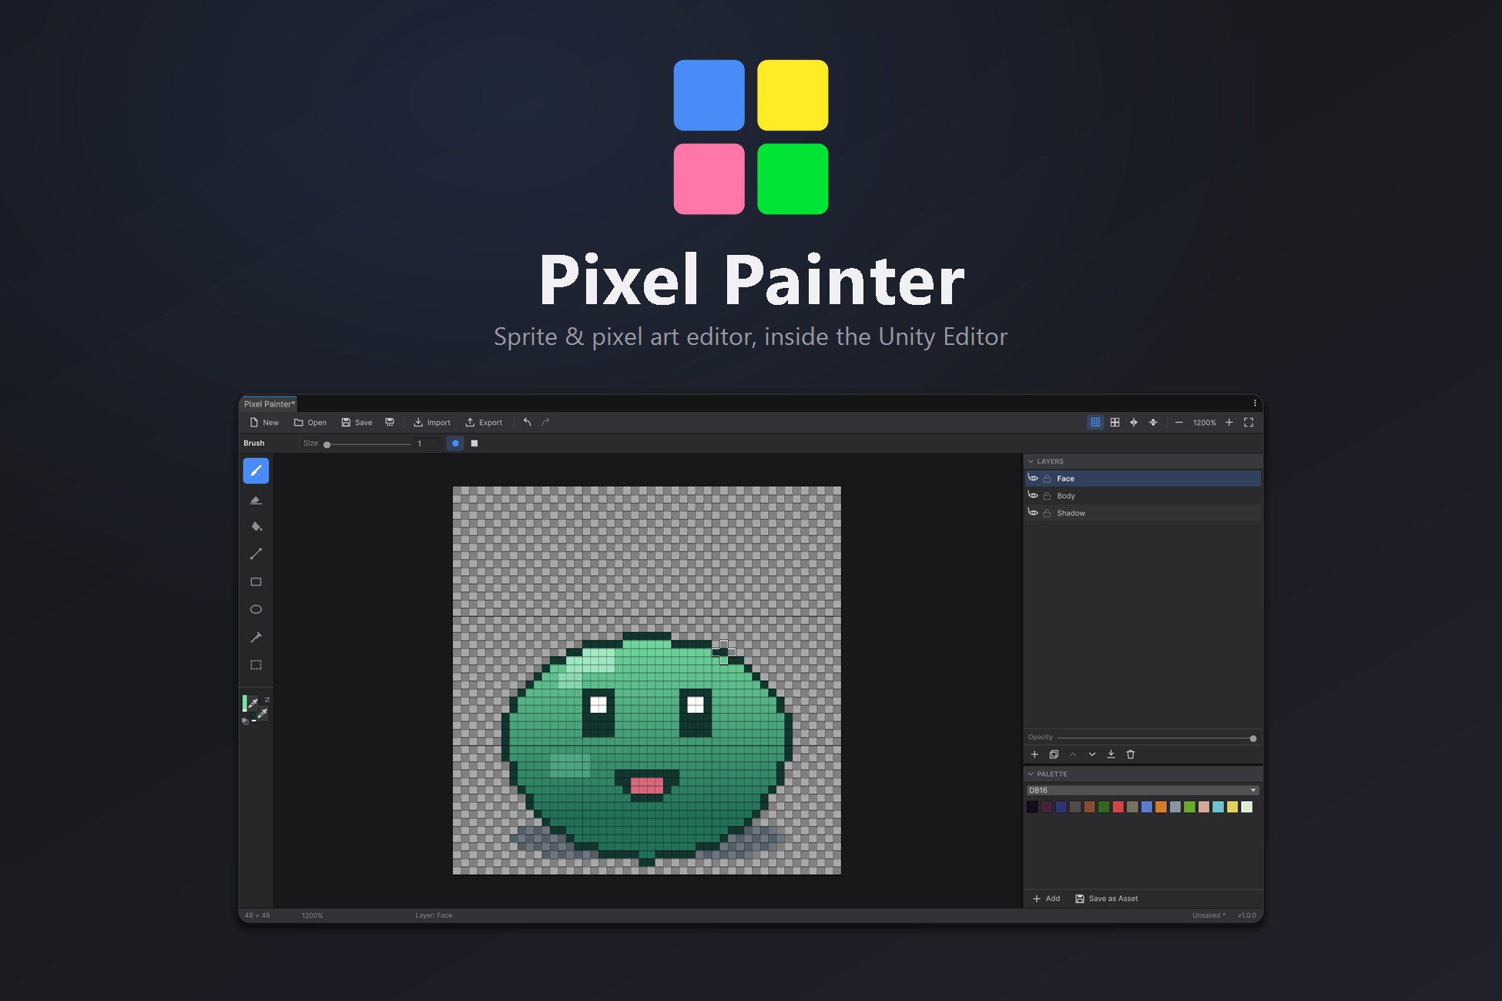Select the Paint Bucket fill tool
The height and width of the screenshot is (1001, 1502).
(x=256, y=527)
